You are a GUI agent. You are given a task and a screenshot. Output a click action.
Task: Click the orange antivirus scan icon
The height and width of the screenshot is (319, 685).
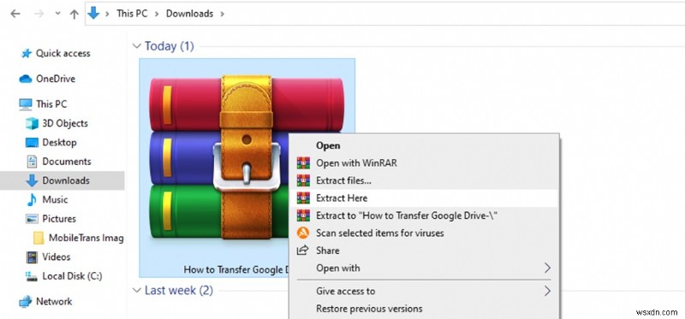click(303, 233)
